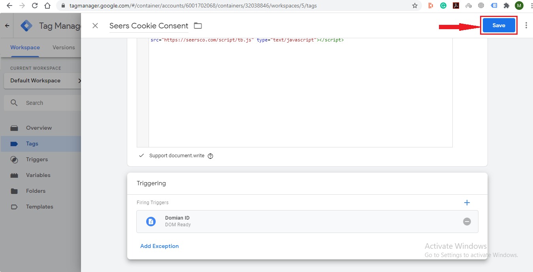The image size is (533, 272).
Task: Click the Tag Manager logo
Action: pos(26,26)
